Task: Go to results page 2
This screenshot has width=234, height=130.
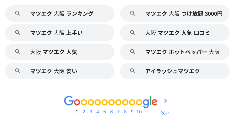Action: pyautogui.click(x=84, y=112)
